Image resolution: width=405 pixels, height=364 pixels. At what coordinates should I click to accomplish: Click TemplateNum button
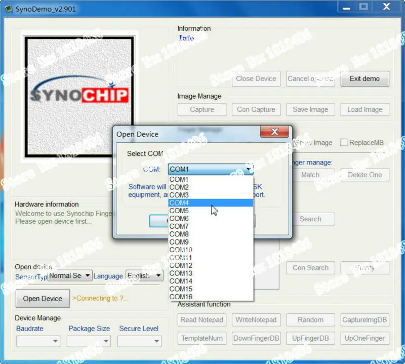click(x=201, y=338)
